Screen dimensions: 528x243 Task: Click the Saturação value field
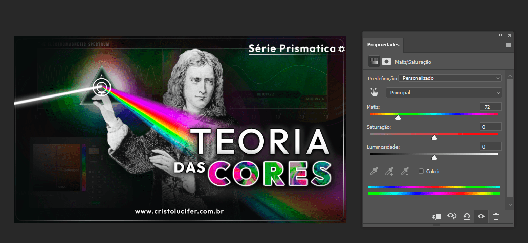coord(491,126)
